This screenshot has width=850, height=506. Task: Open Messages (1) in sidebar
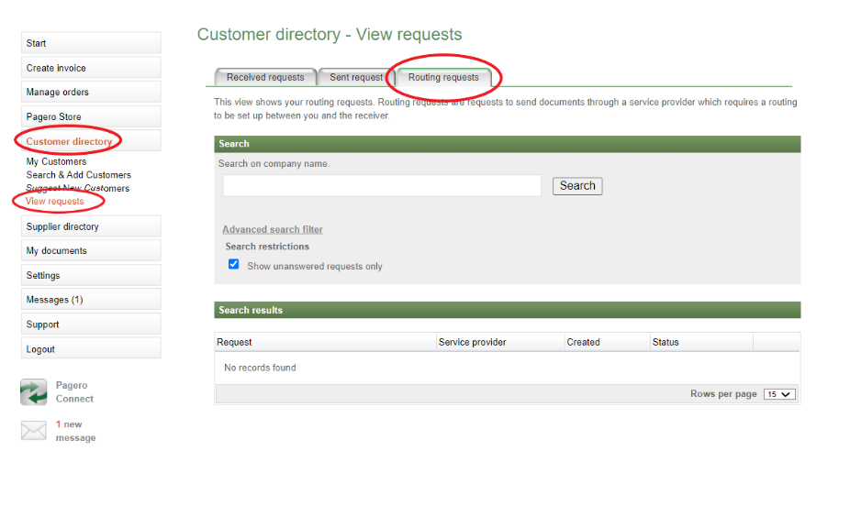[x=91, y=300]
